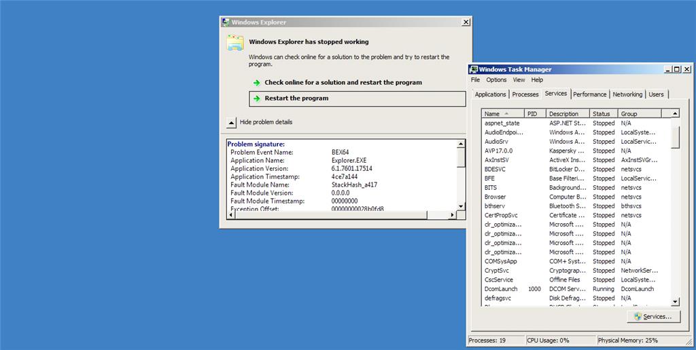Select the DcomLaunch running service row
Screen dimensions: 696x350
(x=576, y=289)
